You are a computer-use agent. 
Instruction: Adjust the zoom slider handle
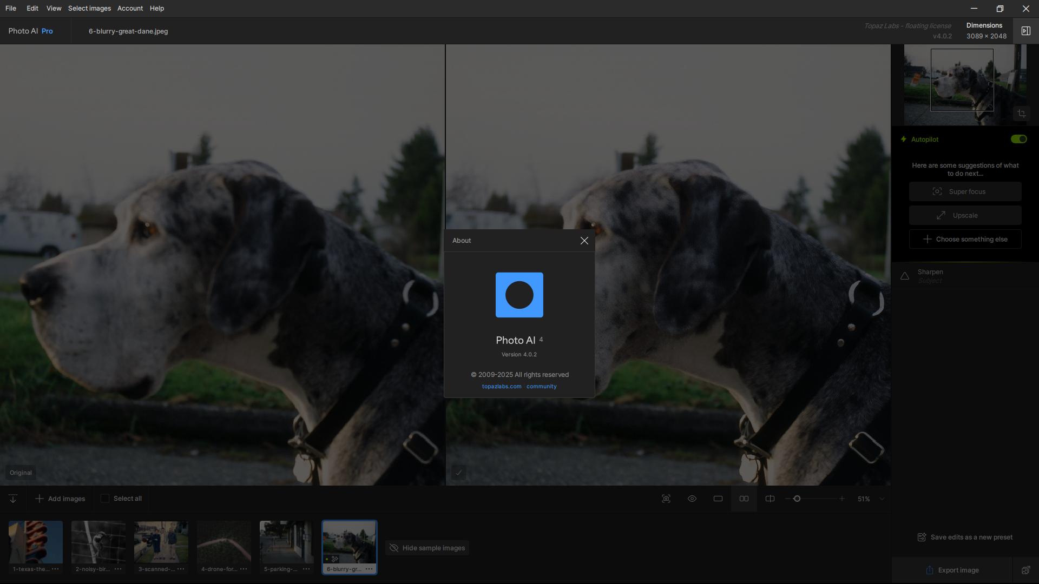click(x=797, y=499)
